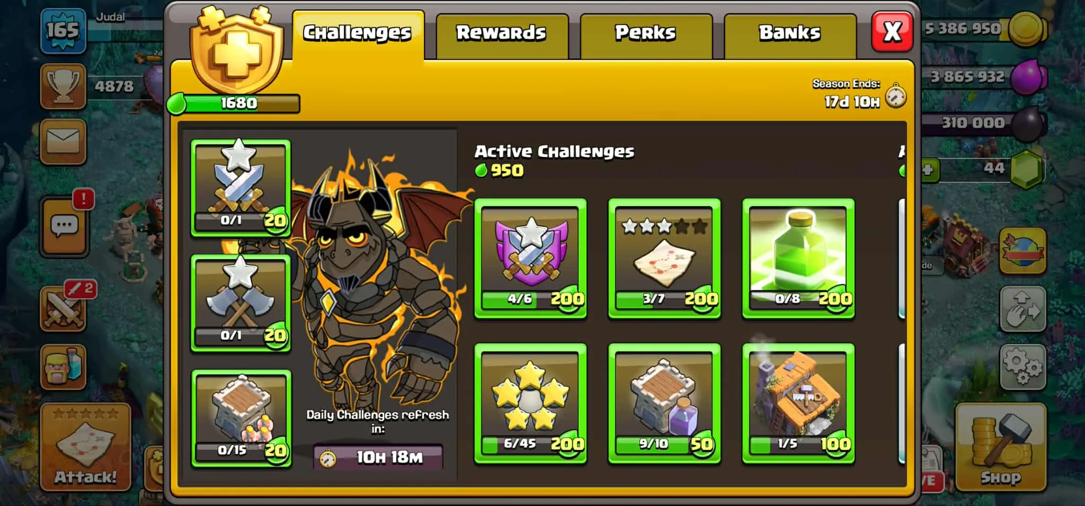Close the season challenges window
The width and height of the screenshot is (1085, 506).
pyautogui.click(x=892, y=32)
